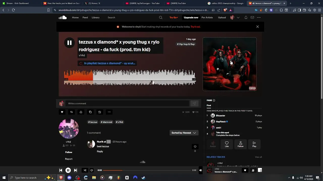Toggle repeat in the player bar
The image size is (323, 181).
92,170
